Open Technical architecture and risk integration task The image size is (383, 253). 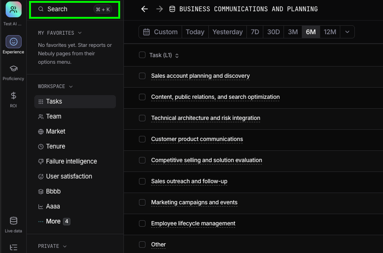point(206,118)
